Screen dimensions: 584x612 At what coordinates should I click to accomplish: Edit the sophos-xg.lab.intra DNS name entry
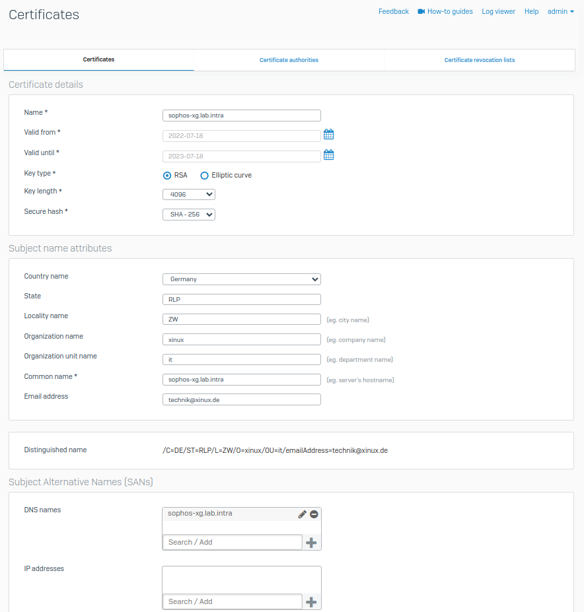click(x=303, y=514)
